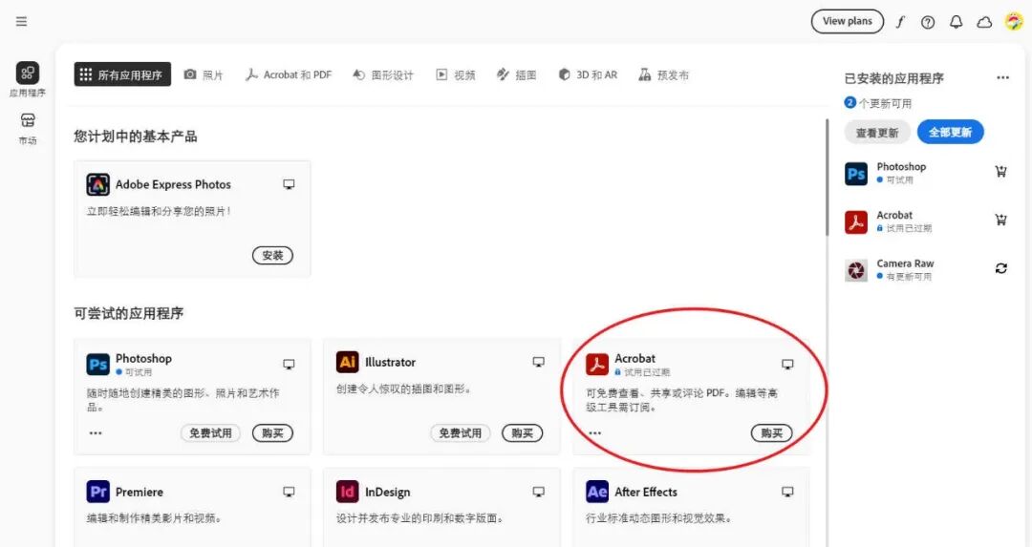
Task: Click desktop icon on Photoshop card
Action: point(289,365)
